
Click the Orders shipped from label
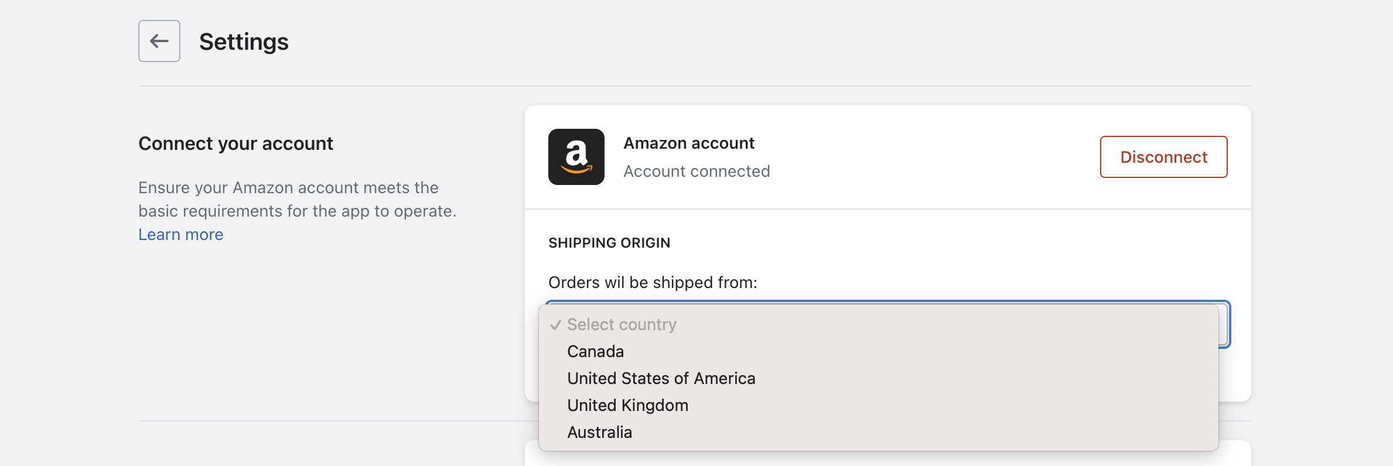click(x=653, y=282)
